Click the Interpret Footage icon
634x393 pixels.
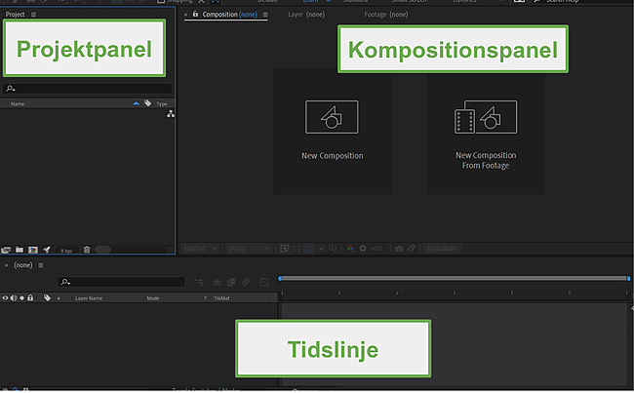(6, 250)
